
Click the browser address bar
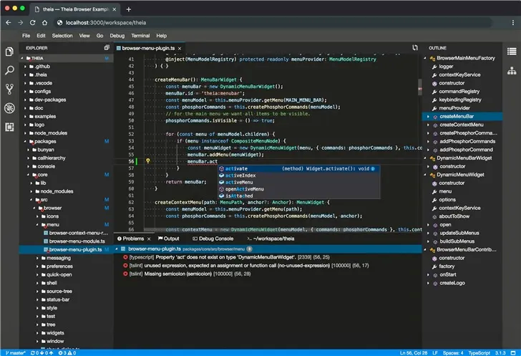[273, 23]
